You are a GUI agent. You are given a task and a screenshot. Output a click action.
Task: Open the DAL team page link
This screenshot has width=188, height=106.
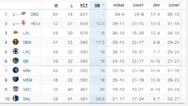[27, 99]
